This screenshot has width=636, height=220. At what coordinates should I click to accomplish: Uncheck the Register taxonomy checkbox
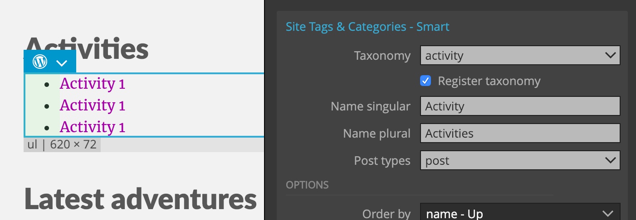426,81
